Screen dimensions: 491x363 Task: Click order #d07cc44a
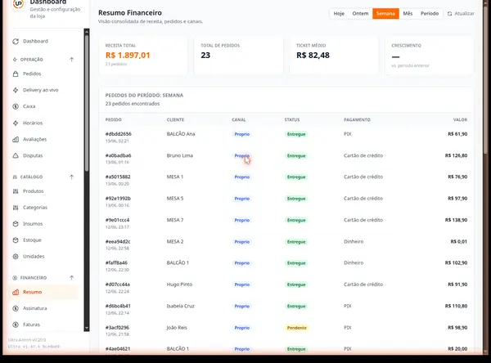118,285
